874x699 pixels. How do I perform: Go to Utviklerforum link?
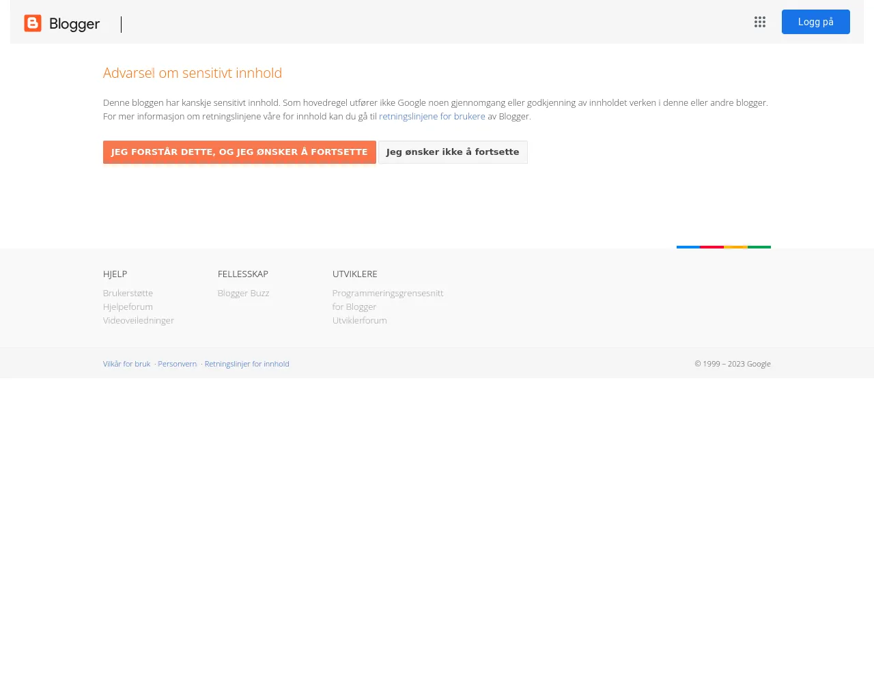(359, 320)
